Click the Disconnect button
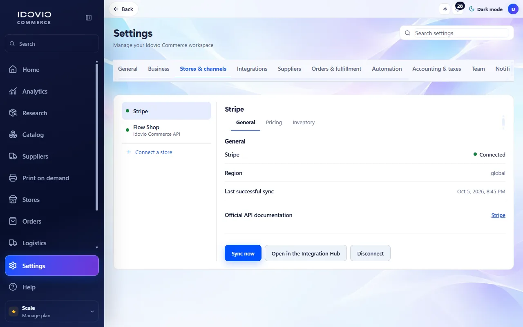This screenshot has height=327, width=523. coord(370,253)
